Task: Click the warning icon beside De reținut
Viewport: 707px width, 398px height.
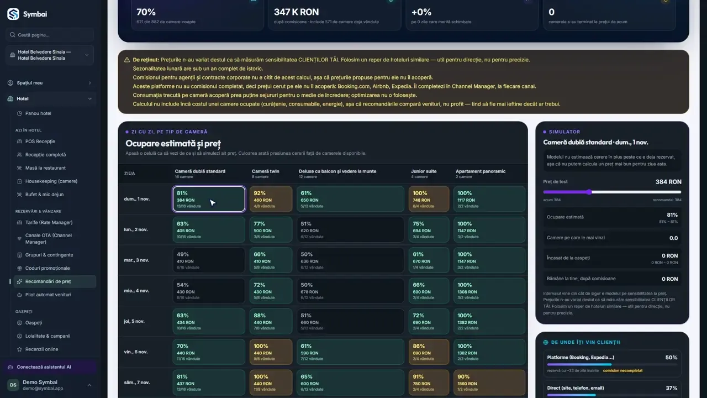Action: pos(128,60)
